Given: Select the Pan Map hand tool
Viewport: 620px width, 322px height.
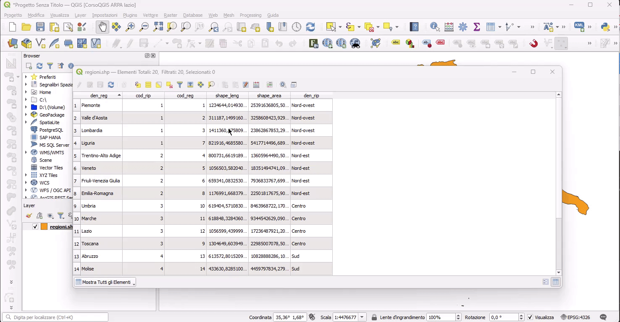Looking at the screenshot, I should [x=102, y=27].
